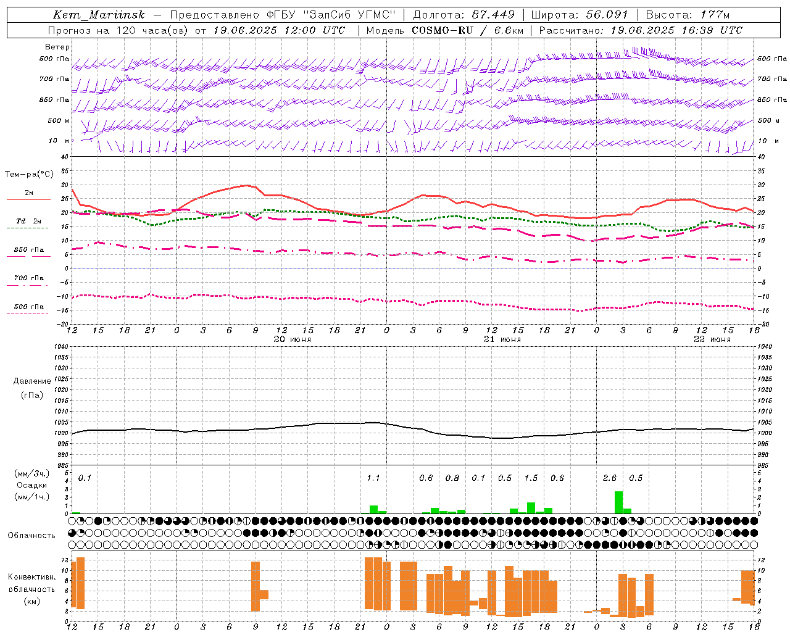
Task: Click the 'Td 2м' dew point legend entry
Action: [28, 223]
